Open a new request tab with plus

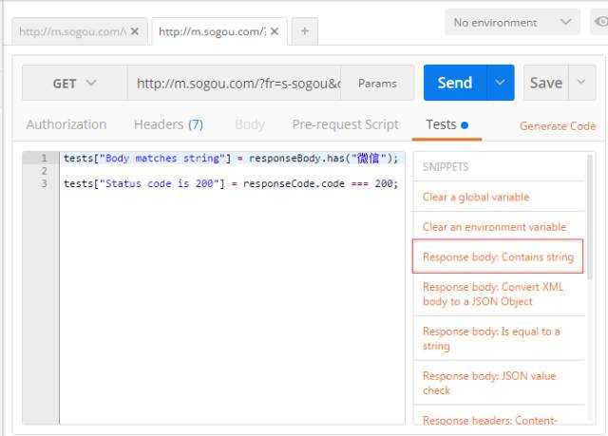tap(305, 31)
